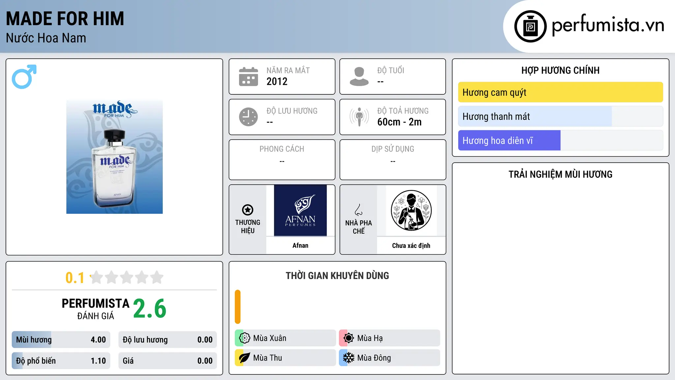Image resolution: width=675 pixels, height=380 pixels.
Task: Click the sillage icon beside Độ toả hương
Action: [x=359, y=117]
